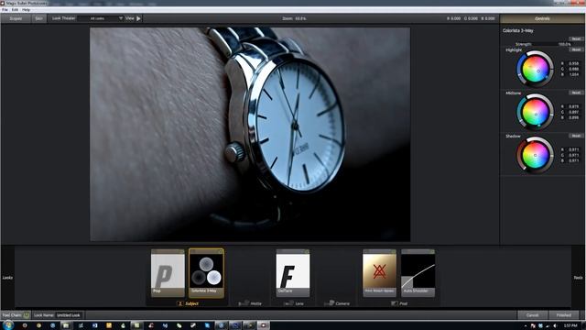Click the watch photo preview
Viewport: 586px width, 330px height.
click(x=250, y=135)
